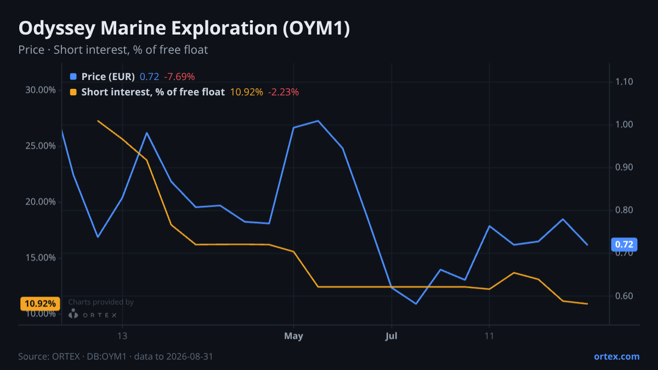
Task: Click the 0.90 right axis label
Action: point(625,167)
